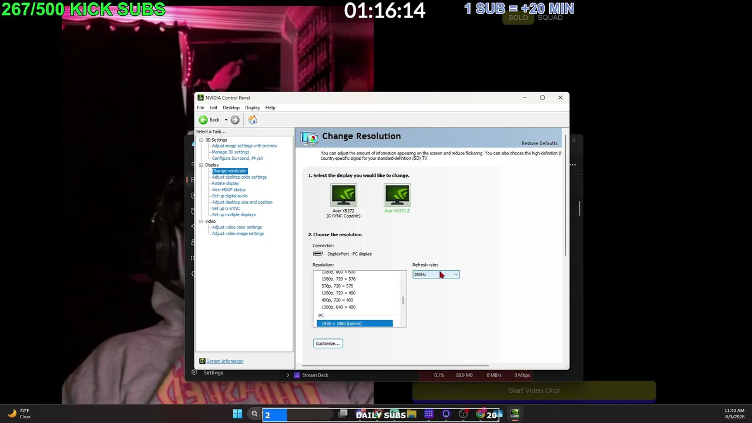Open the Display menu

tap(253, 108)
